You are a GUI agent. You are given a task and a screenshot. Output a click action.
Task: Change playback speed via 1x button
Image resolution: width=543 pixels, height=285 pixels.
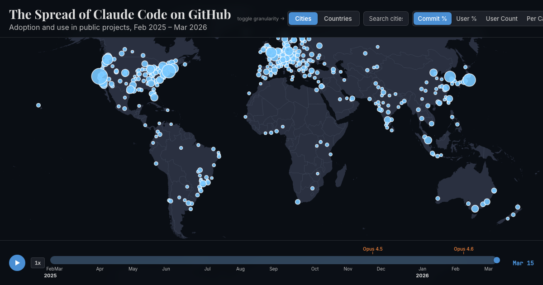38,263
